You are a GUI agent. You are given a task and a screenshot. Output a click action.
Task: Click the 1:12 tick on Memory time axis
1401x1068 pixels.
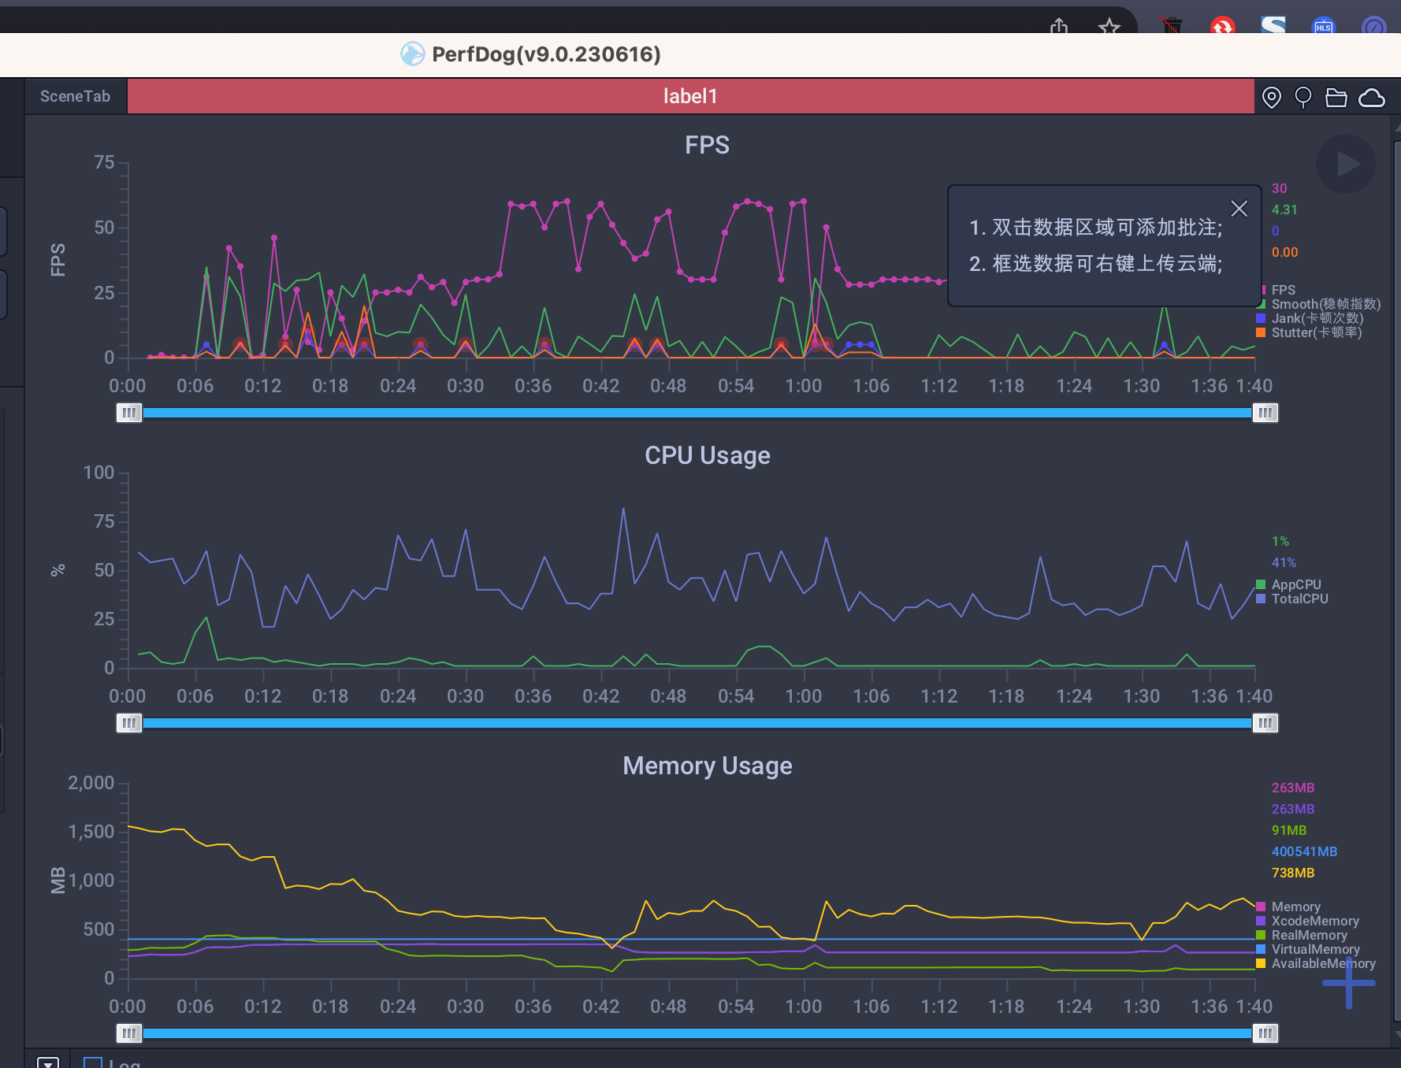939,1007
